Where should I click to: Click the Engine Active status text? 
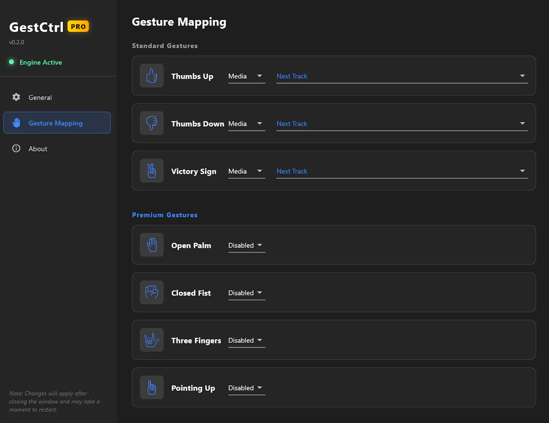coord(41,62)
